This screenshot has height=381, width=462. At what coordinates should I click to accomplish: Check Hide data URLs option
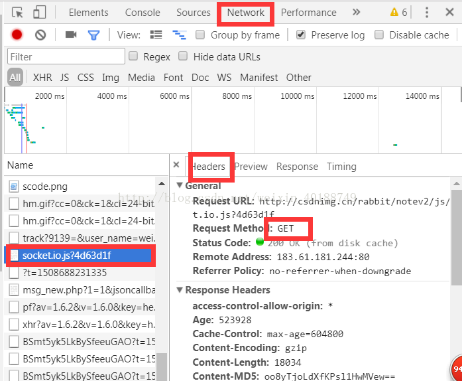tap(183, 56)
